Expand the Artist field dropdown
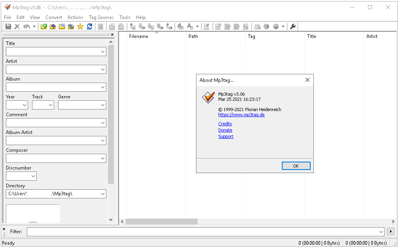398x247 pixels. coord(102,70)
